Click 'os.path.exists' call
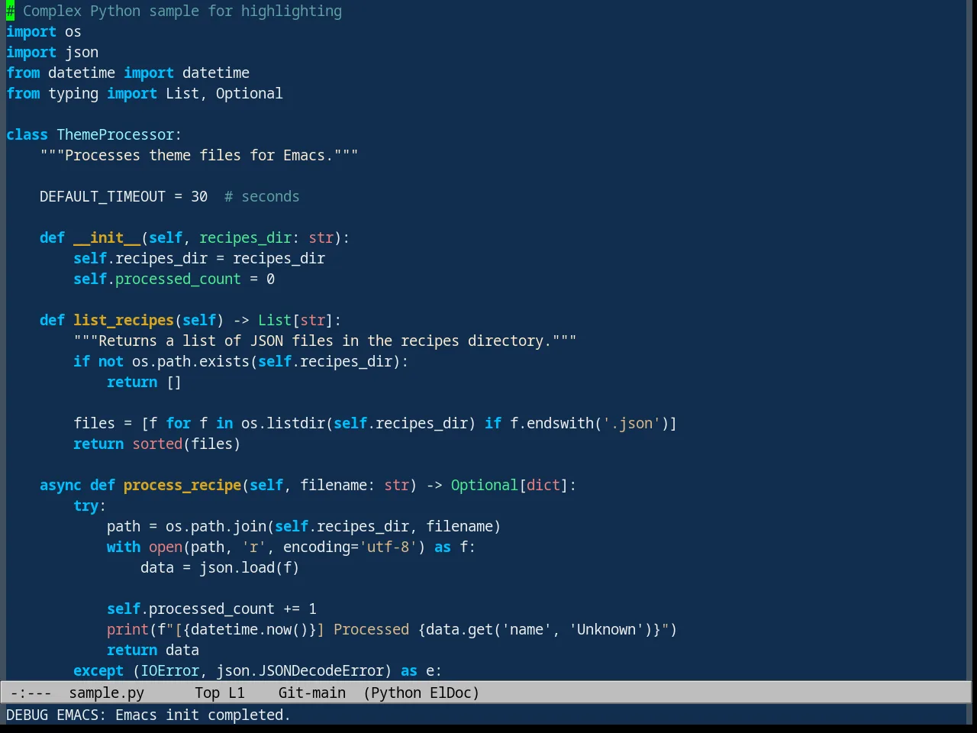 pos(191,361)
